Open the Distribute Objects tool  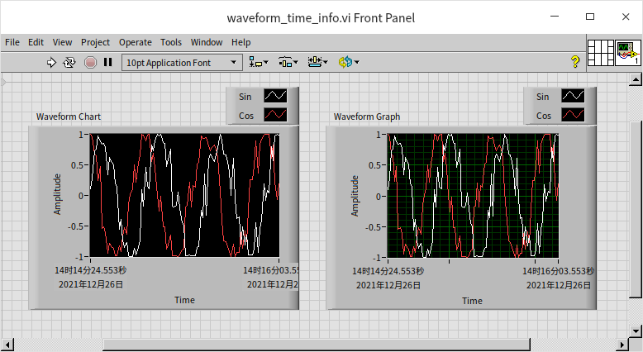coord(288,62)
